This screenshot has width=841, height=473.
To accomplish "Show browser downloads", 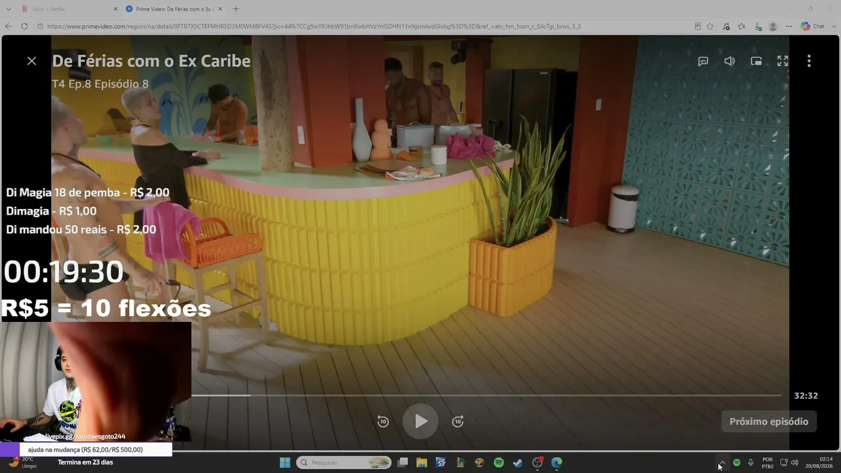I will [758, 26].
